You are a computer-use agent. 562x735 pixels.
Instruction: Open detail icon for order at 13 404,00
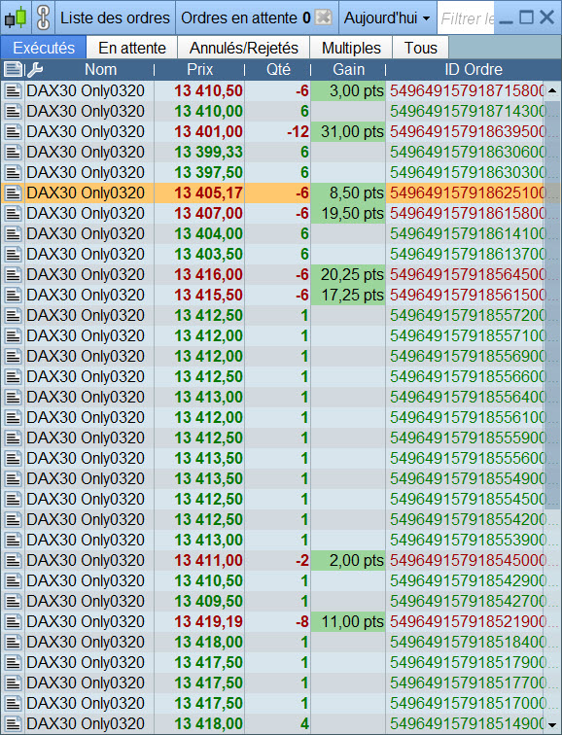[13, 233]
